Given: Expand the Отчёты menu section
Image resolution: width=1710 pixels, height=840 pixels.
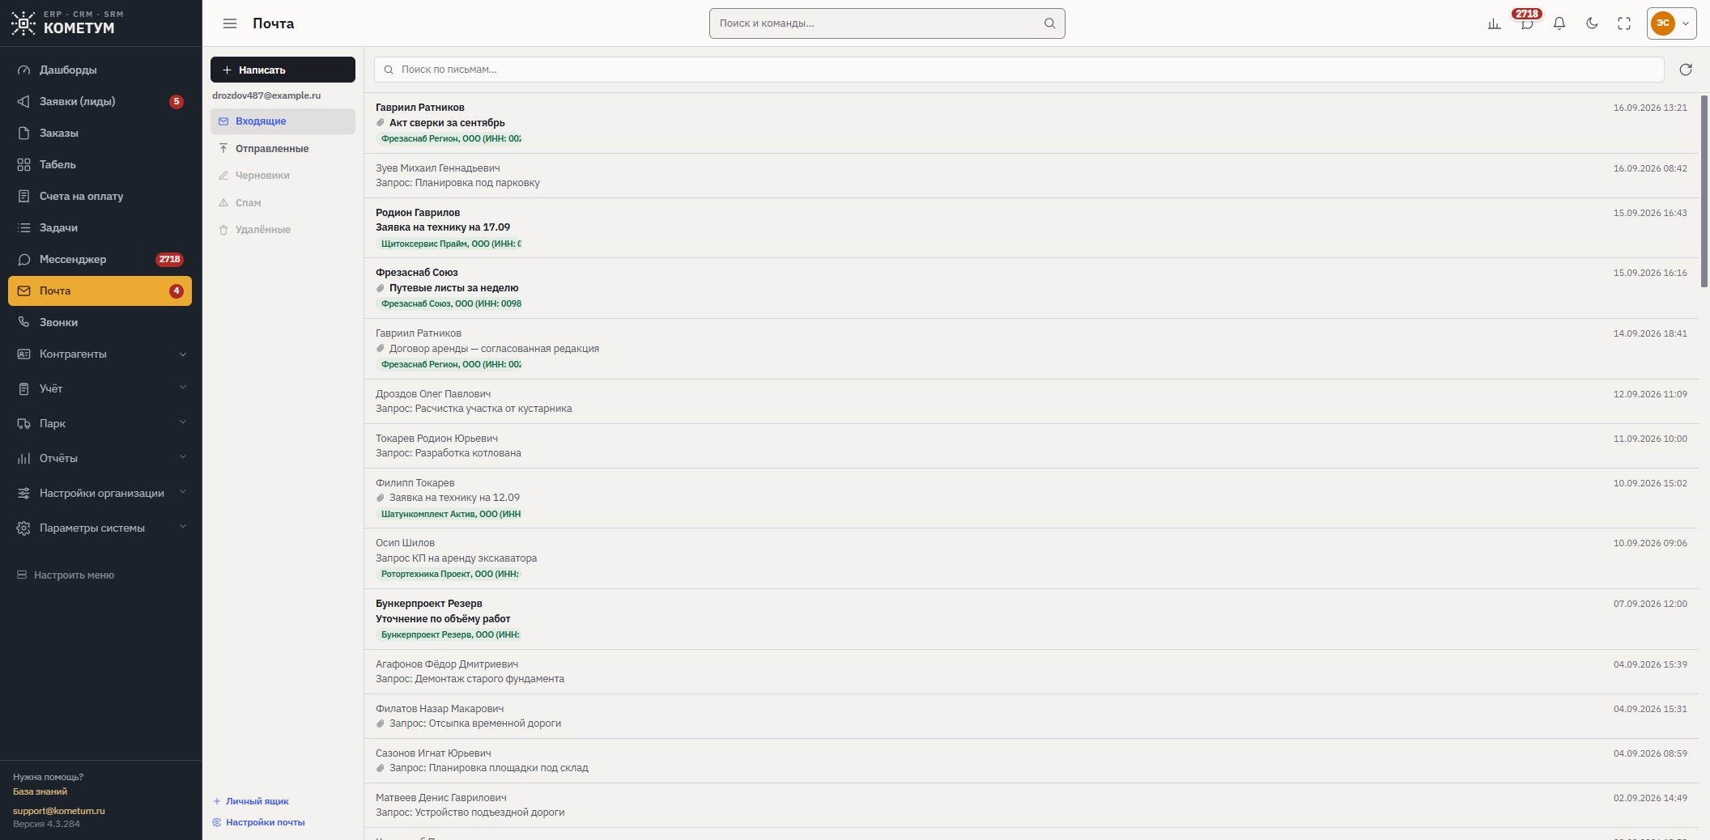Looking at the screenshot, I should click(x=100, y=458).
